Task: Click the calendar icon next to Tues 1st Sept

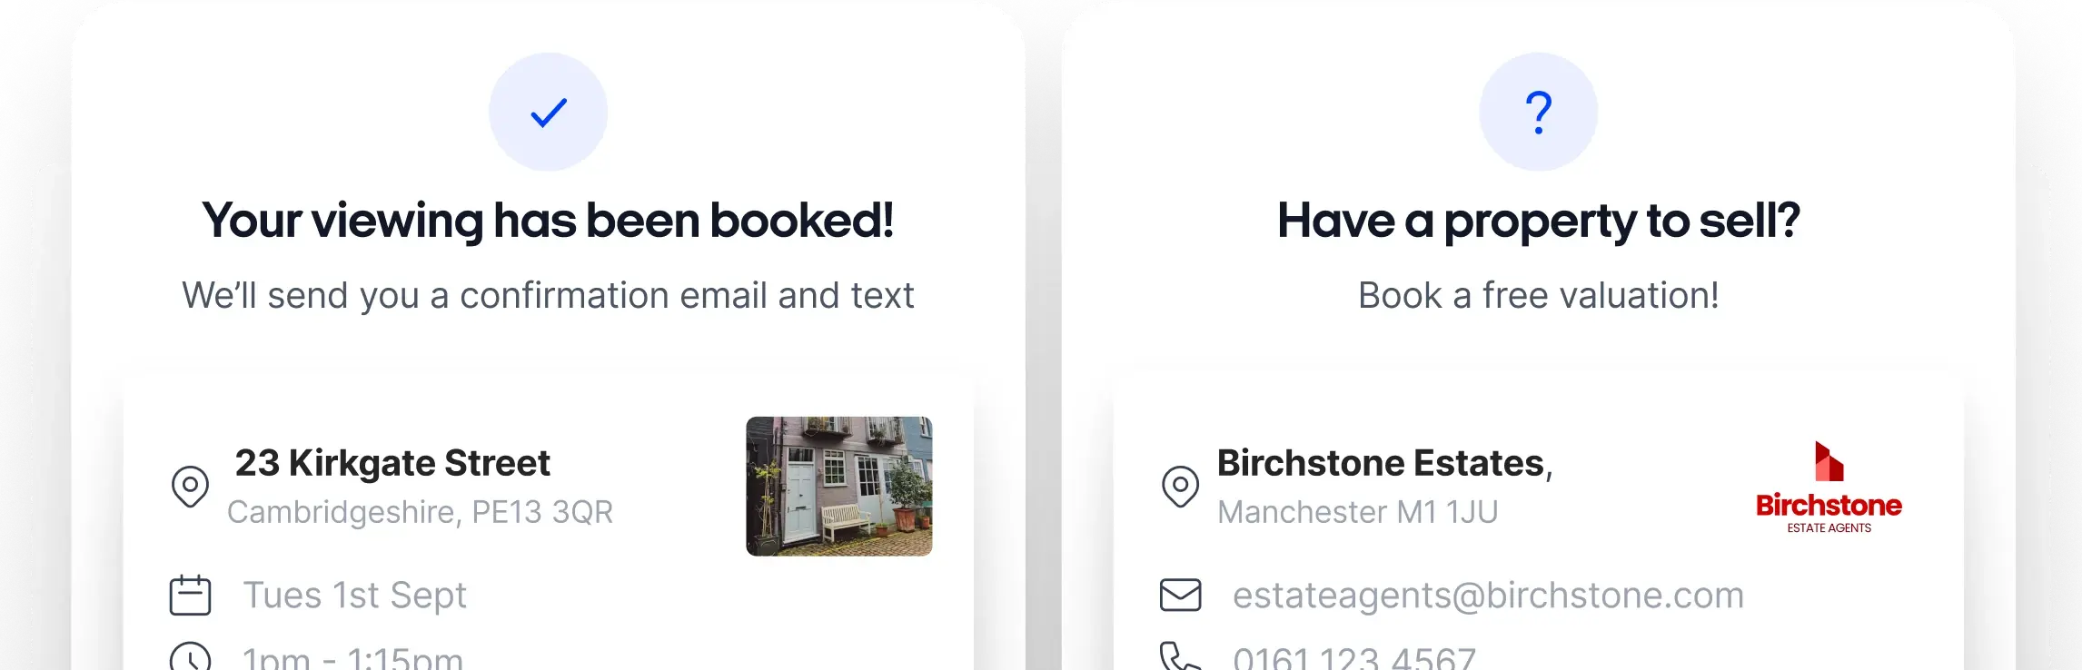Action: click(190, 596)
